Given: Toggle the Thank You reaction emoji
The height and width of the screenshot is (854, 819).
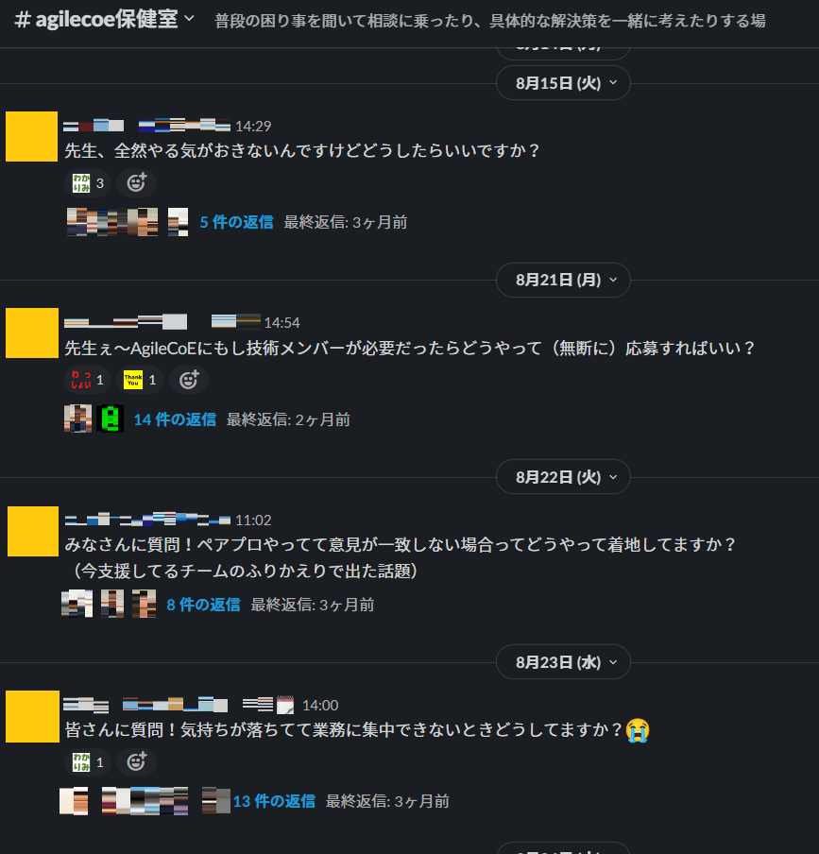Looking at the screenshot, I should tap(140, 380).
